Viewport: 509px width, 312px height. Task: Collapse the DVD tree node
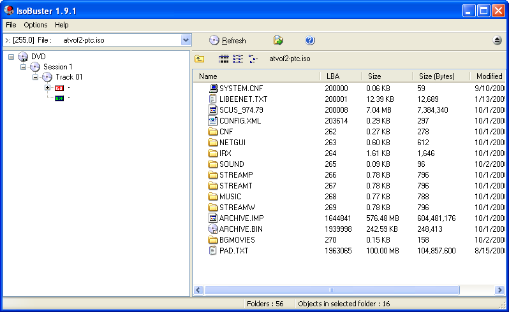(11, 57)
